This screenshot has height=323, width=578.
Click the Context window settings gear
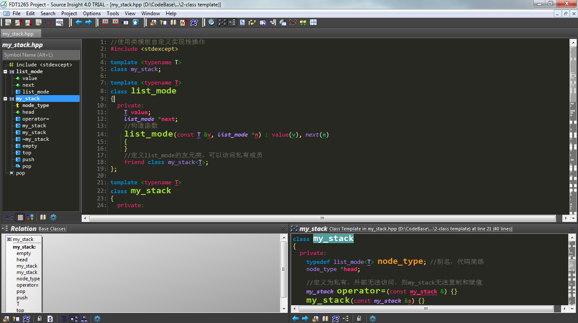[x=373, y=319]
